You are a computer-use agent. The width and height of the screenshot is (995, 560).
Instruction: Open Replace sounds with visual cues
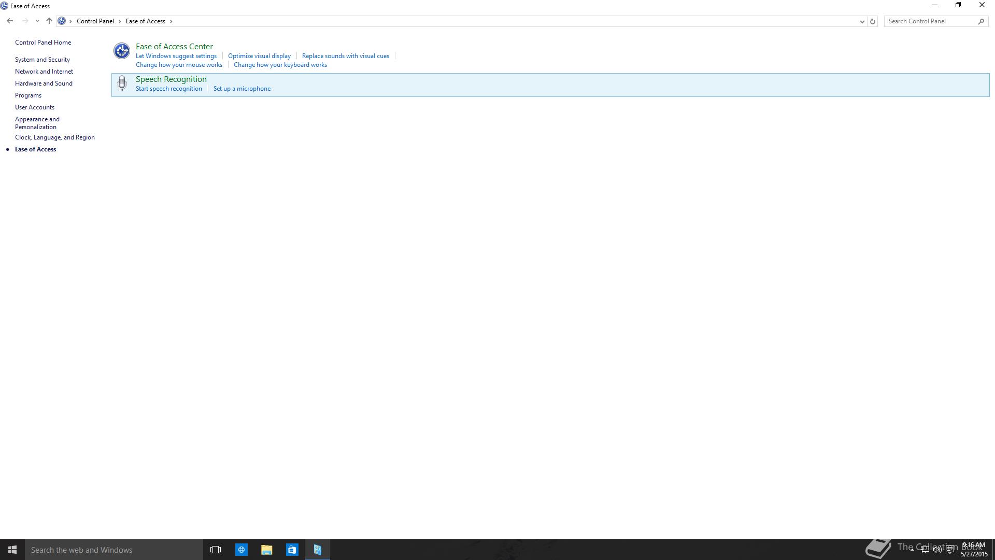pos(346,56)
